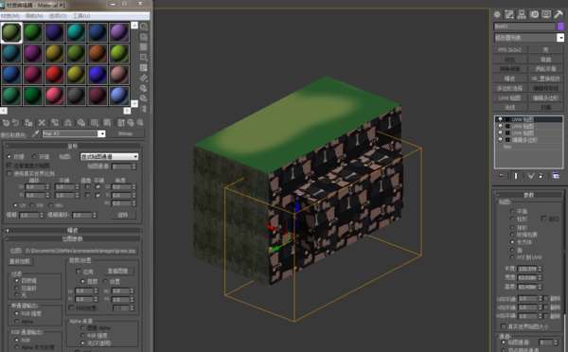568x352 pixels.
Task: Enable the Apply checkbox in cropping section
Action: (79, 272)
